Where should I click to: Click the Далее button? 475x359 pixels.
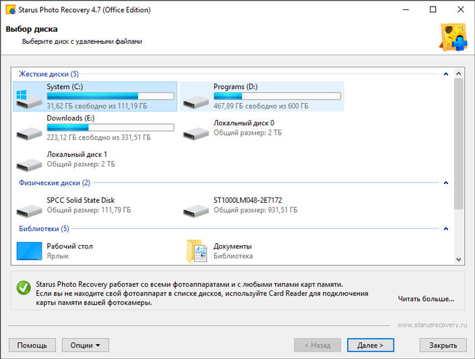(x=371, y=345)
